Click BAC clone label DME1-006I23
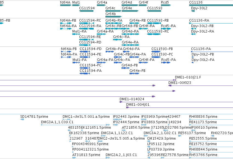Image resolution: width=233 pixels, height=159 pixels. 180,83
